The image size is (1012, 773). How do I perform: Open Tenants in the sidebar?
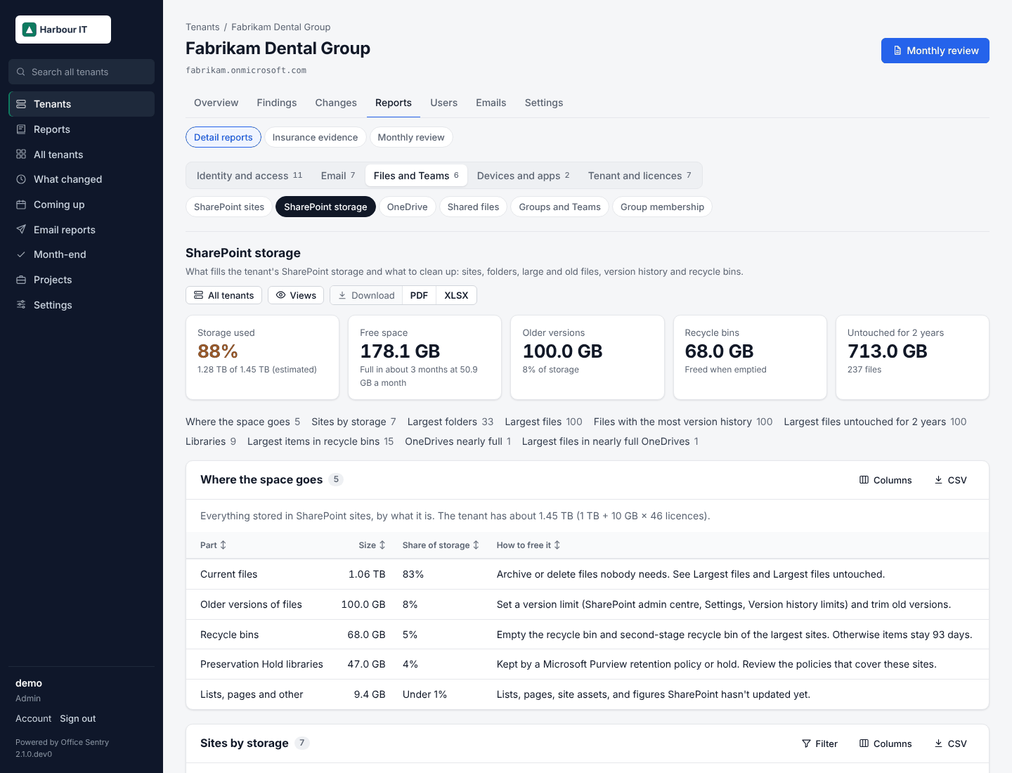(82, 104)
